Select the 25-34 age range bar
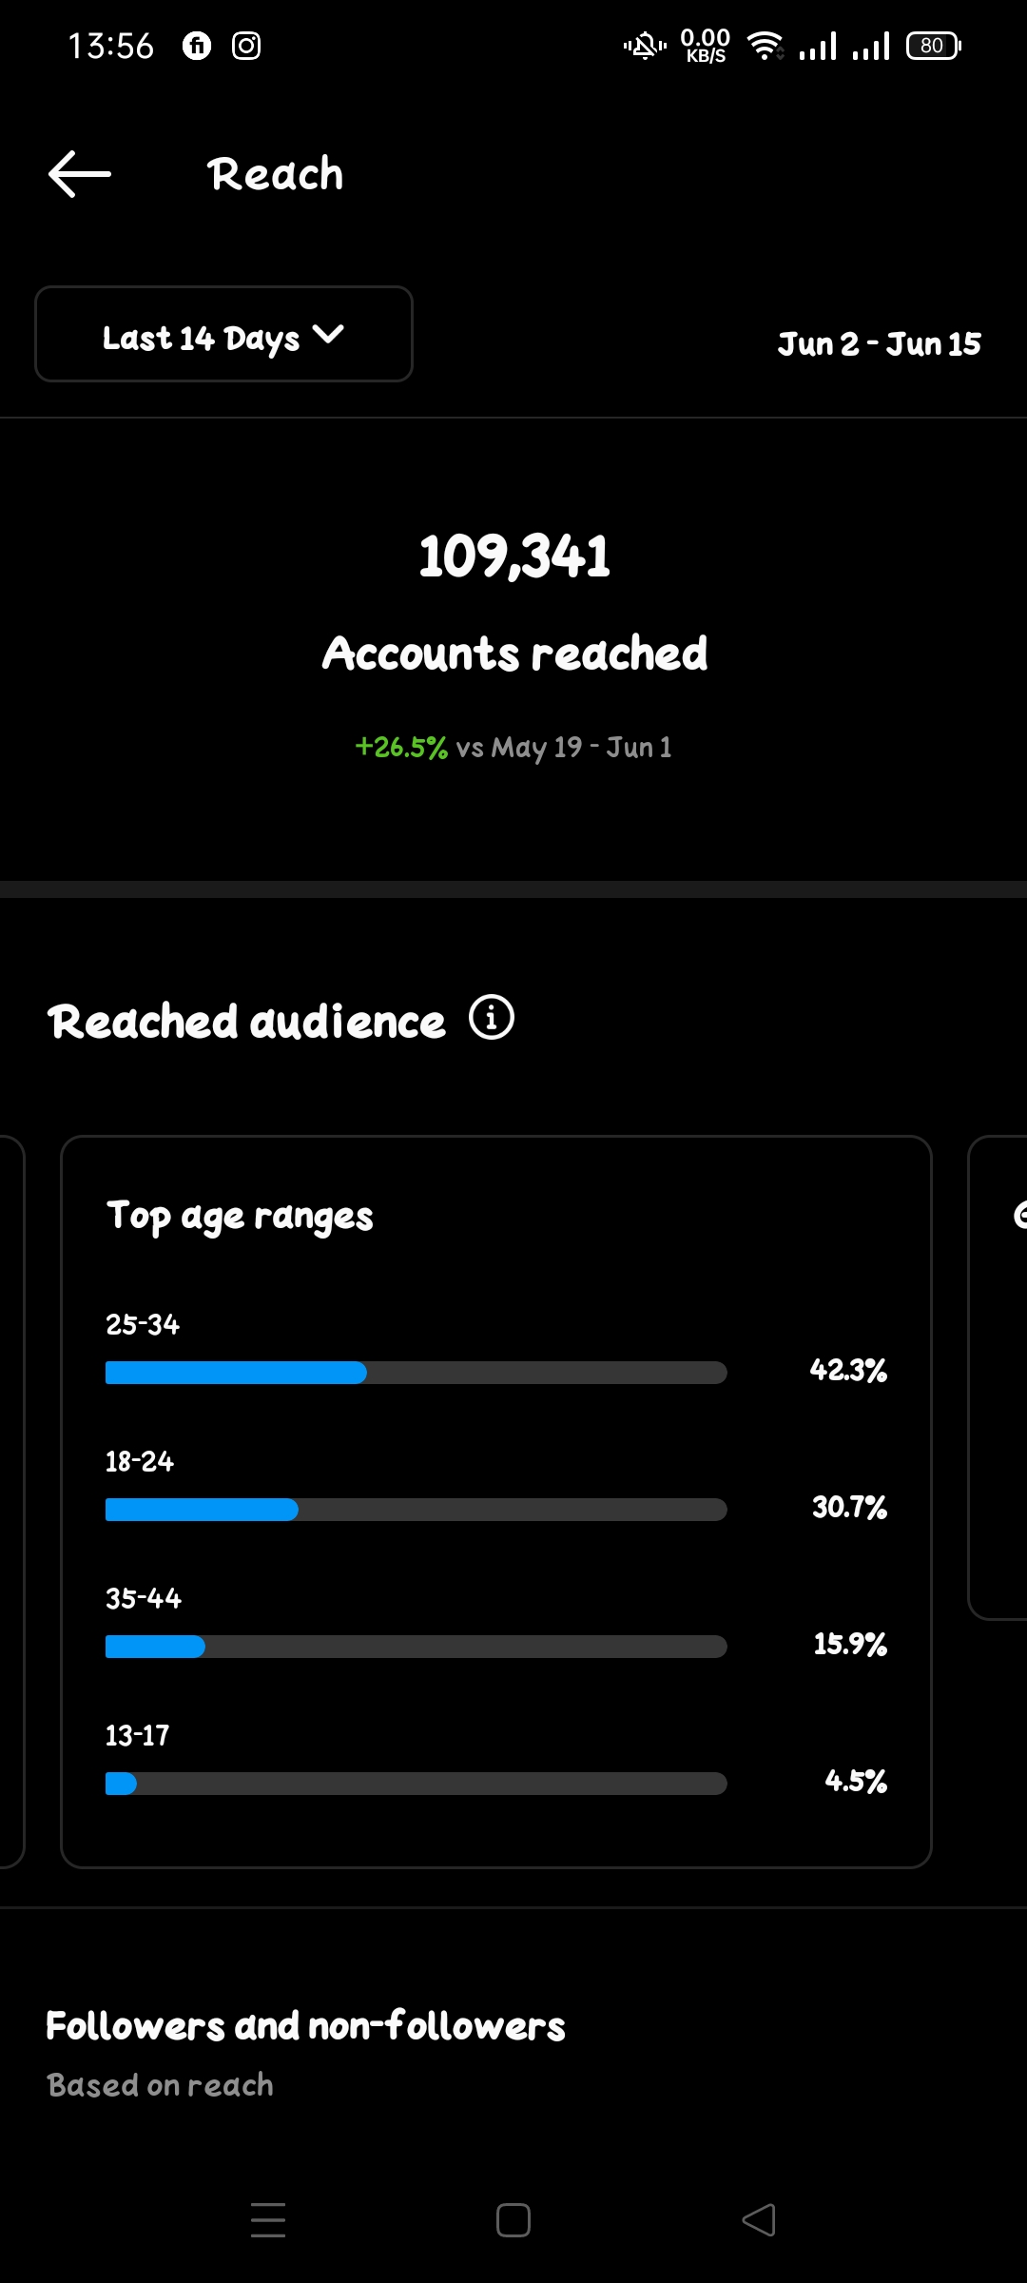This screenshot has width=1027, height=2283. 416,1373
